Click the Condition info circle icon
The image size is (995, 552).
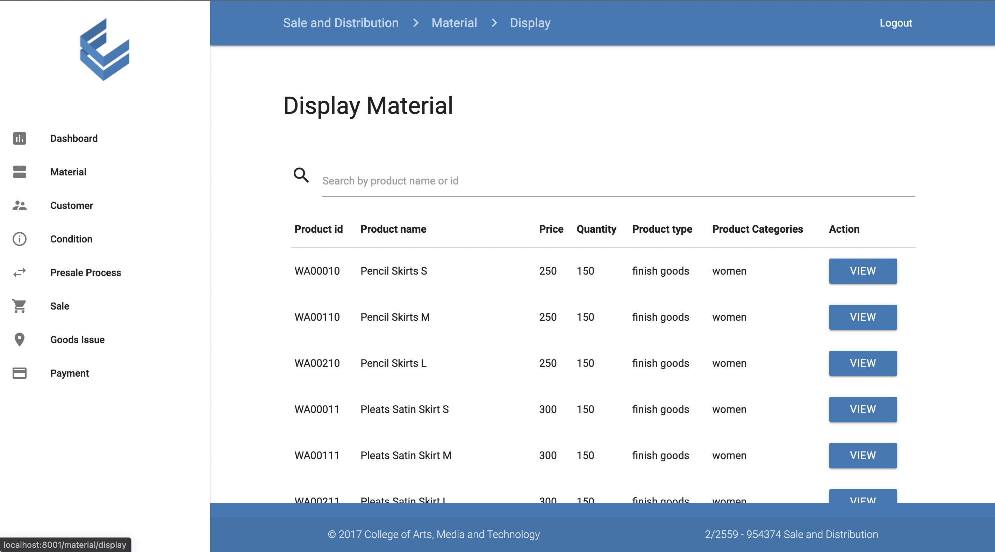tap(19, 239)
